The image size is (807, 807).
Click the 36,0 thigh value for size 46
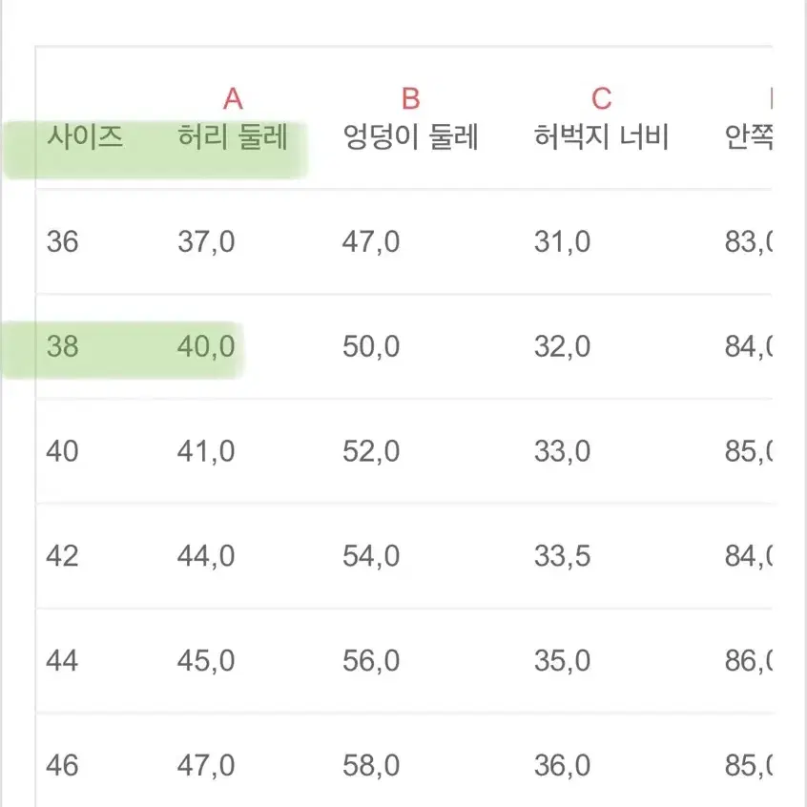(562, 765)
